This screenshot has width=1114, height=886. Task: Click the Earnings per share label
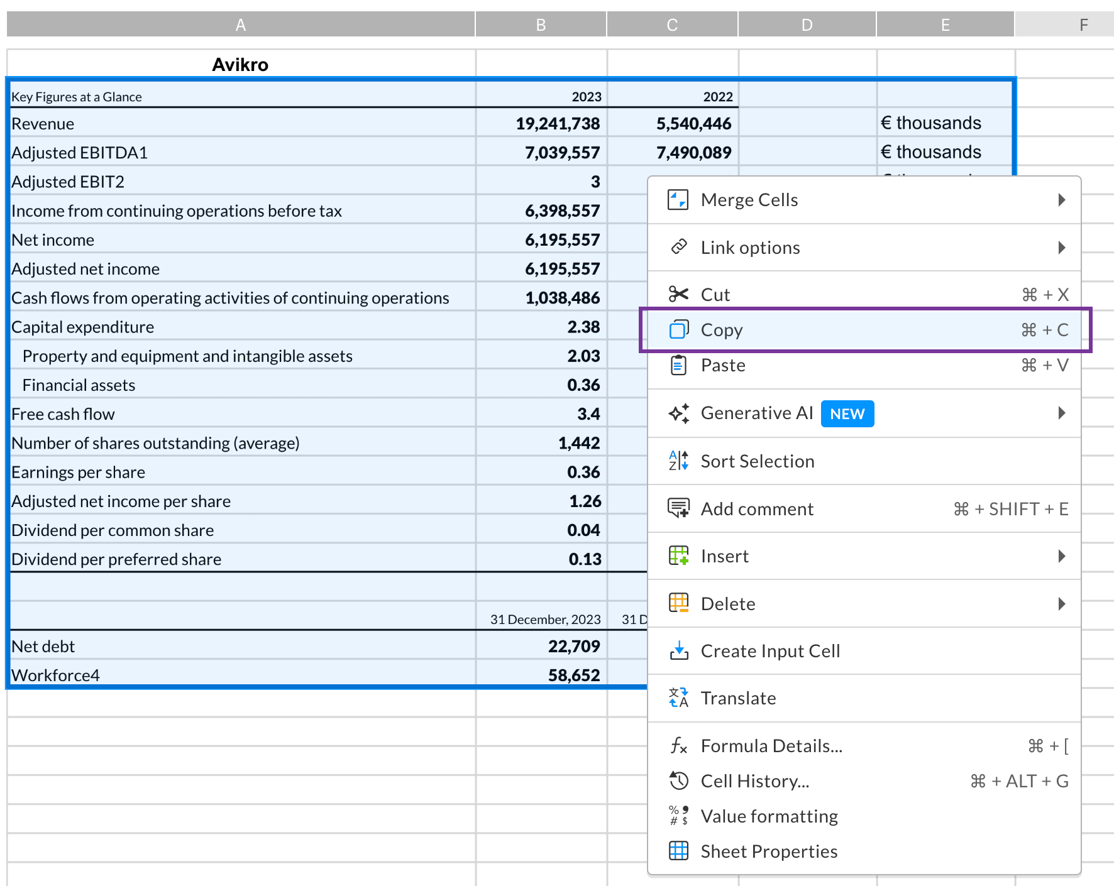coord(243,472)
